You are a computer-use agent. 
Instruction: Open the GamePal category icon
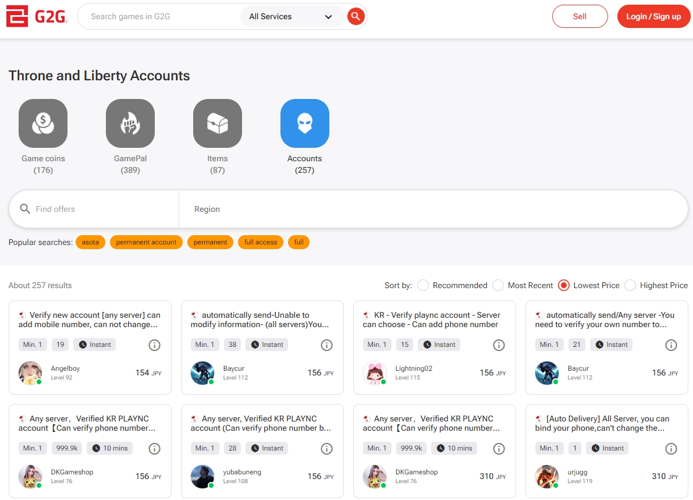tap(130, 123)
